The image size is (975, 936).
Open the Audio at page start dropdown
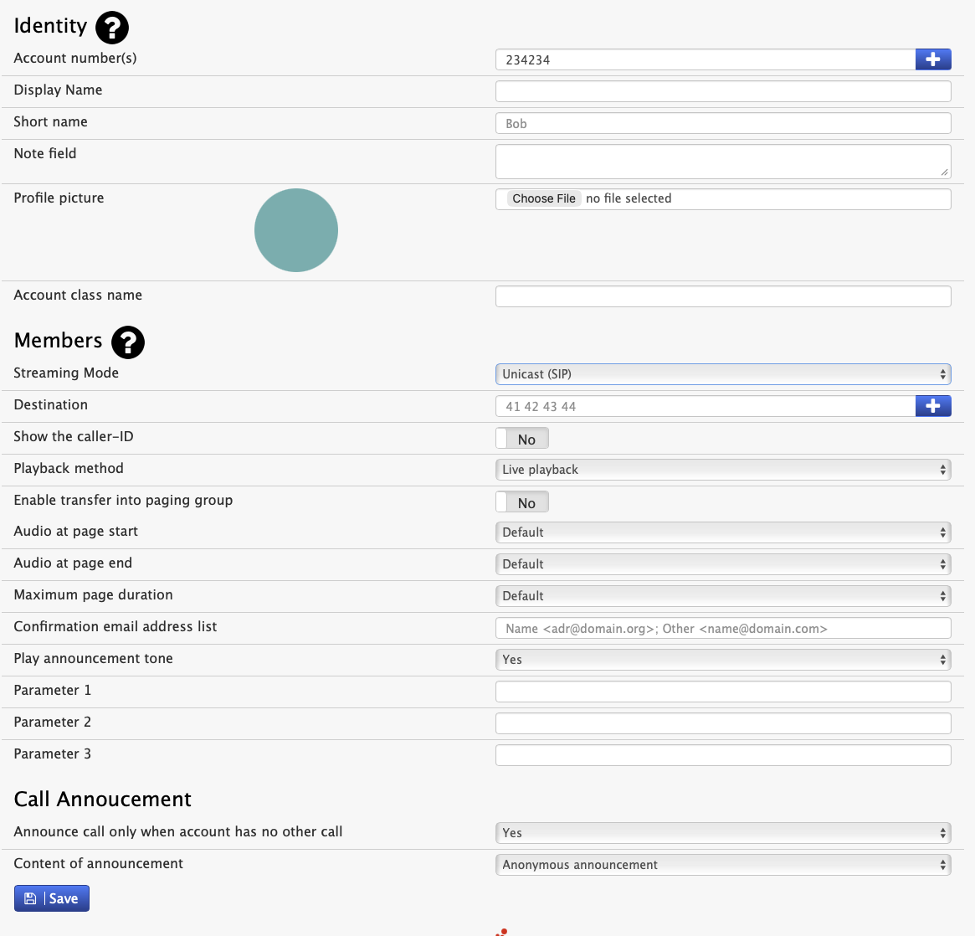coord(723,532)
